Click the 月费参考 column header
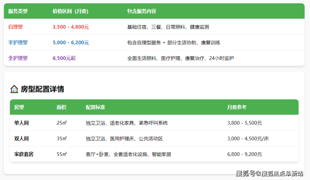 tap(237, 107)
